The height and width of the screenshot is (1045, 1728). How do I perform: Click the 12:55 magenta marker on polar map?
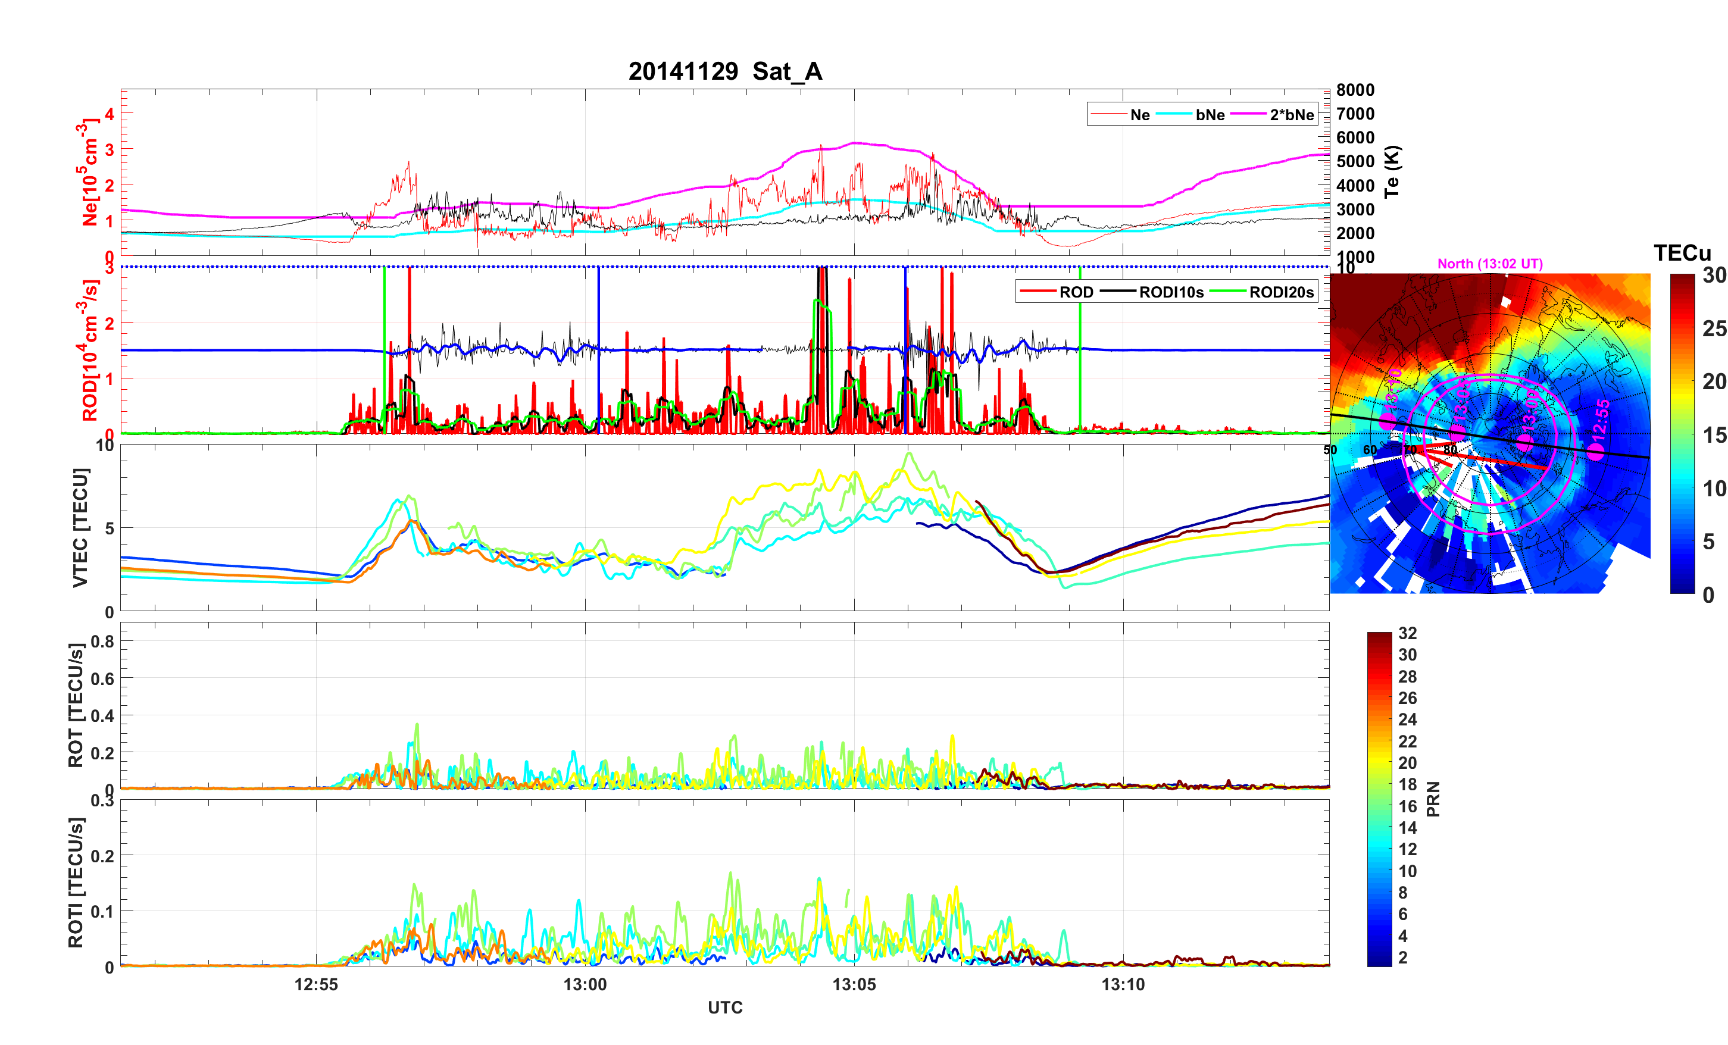[1595, 451]
